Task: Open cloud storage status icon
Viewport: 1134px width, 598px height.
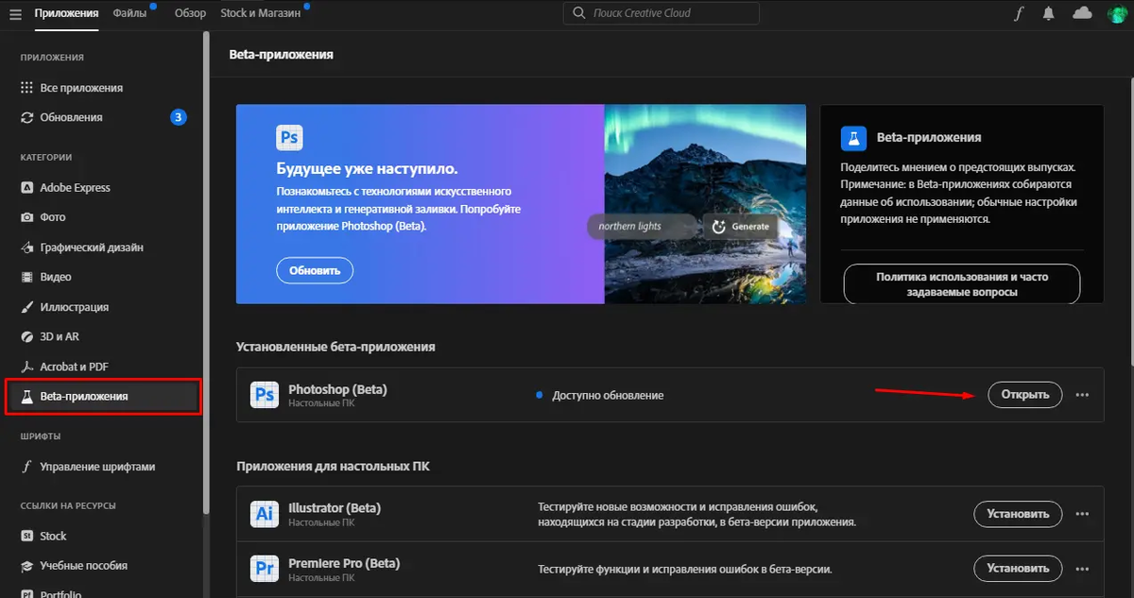Action: (1082, 13)
